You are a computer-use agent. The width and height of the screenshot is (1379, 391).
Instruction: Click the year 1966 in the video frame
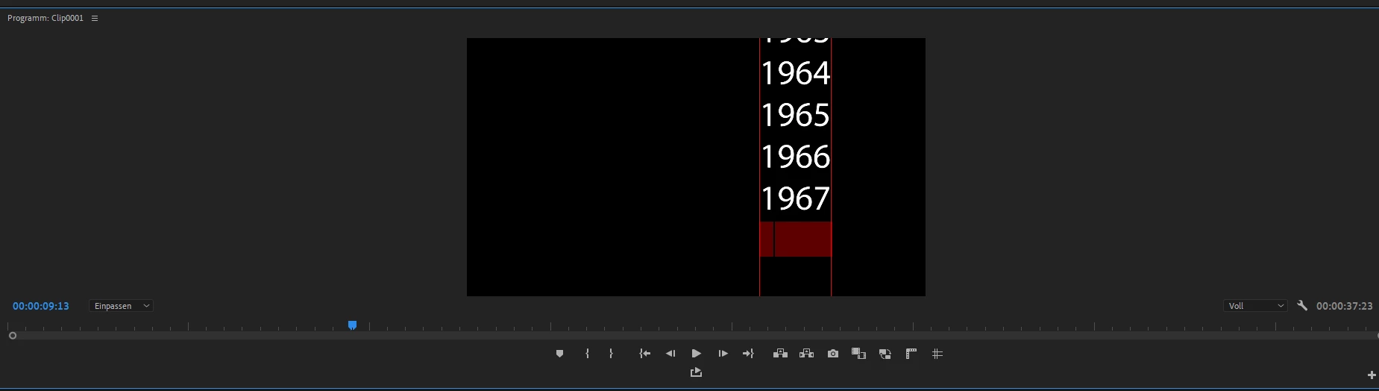click(x=796, y=157)
